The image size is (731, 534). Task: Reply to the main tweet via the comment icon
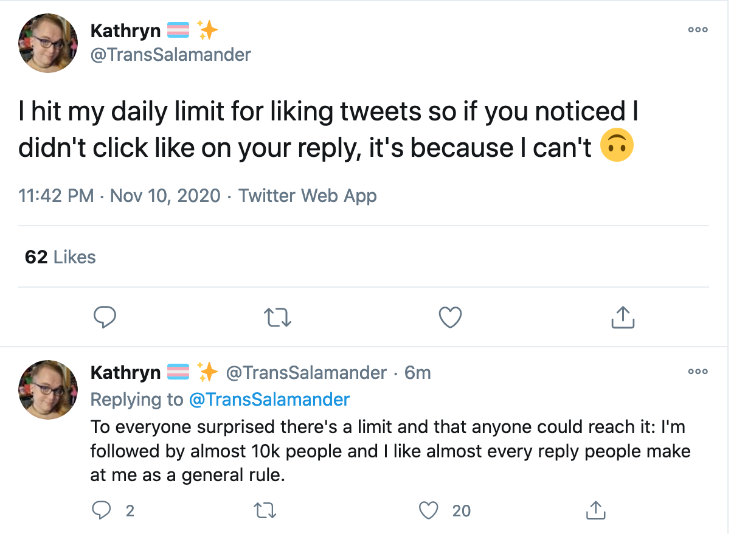click(x=105, y=317)
